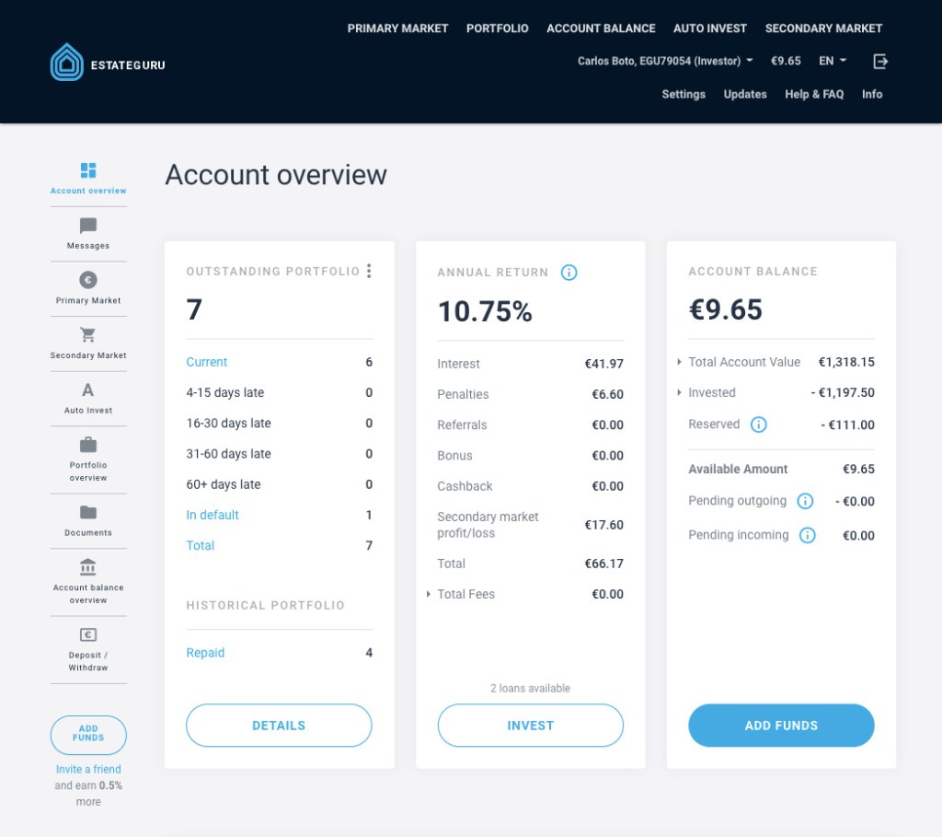Log out using the exit icon top right
The width and height of the screenshot is (942, 837).
click(880, 61)
